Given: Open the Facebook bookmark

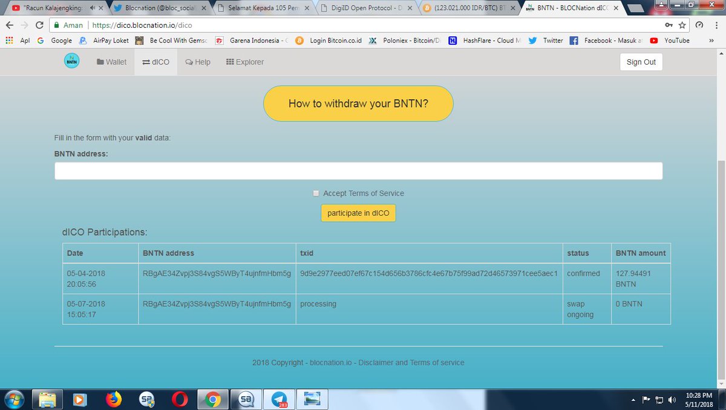Looking at the screenshot, I should (606, 41).
